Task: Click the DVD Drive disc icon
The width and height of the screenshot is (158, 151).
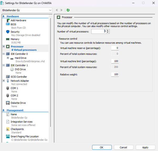Action: pyautogui.click(x=12, y=69)
